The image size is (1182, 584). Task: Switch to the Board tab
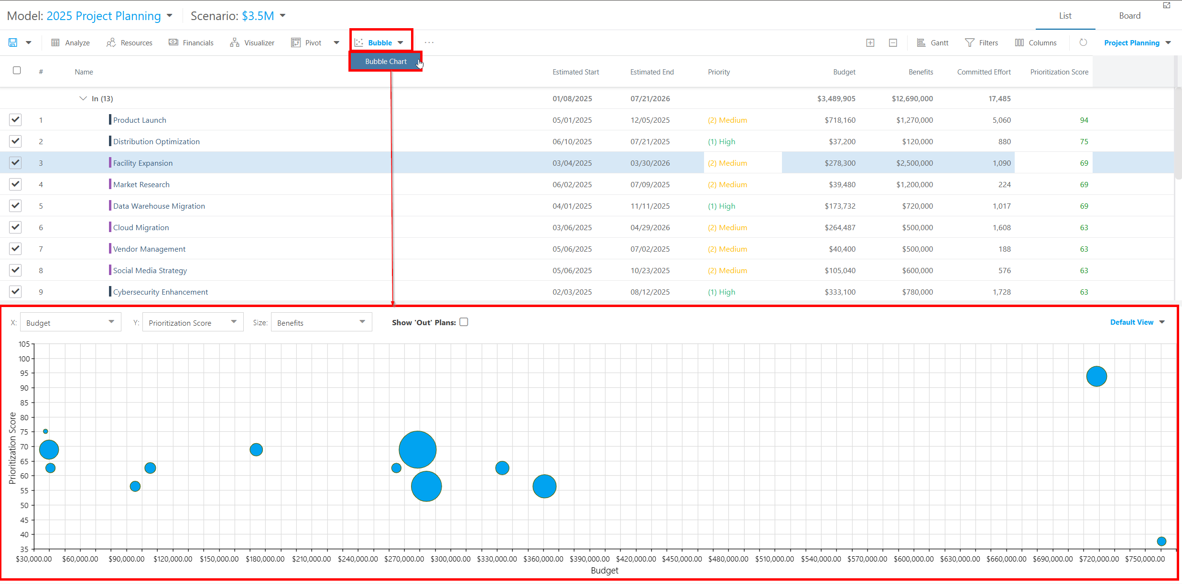(1129, 16)
